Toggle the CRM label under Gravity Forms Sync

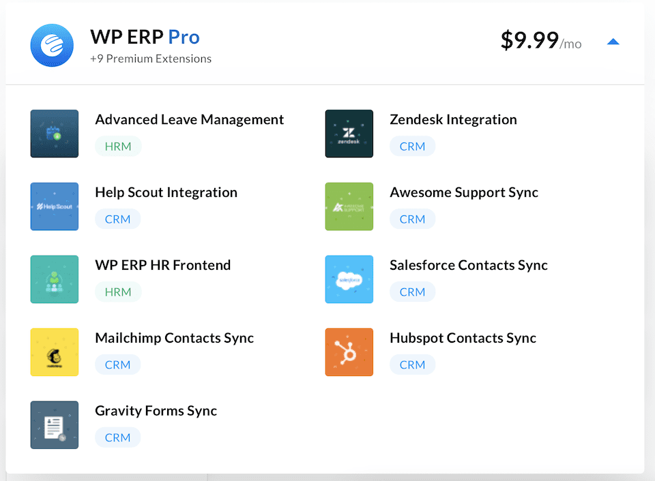(x=117, y=437)
